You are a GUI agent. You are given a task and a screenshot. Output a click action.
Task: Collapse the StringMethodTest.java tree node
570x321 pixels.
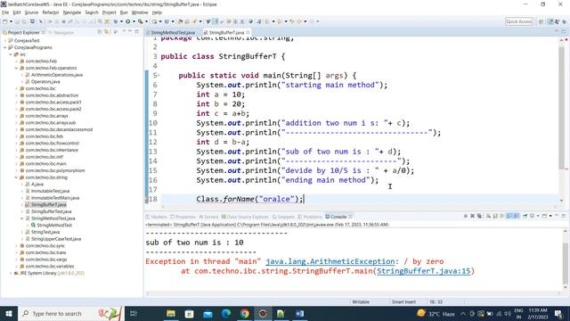coord(21,218)
